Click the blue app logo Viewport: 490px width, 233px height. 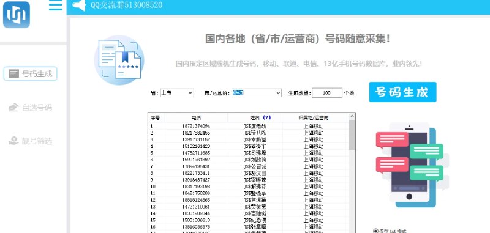[x=17, y=14]
